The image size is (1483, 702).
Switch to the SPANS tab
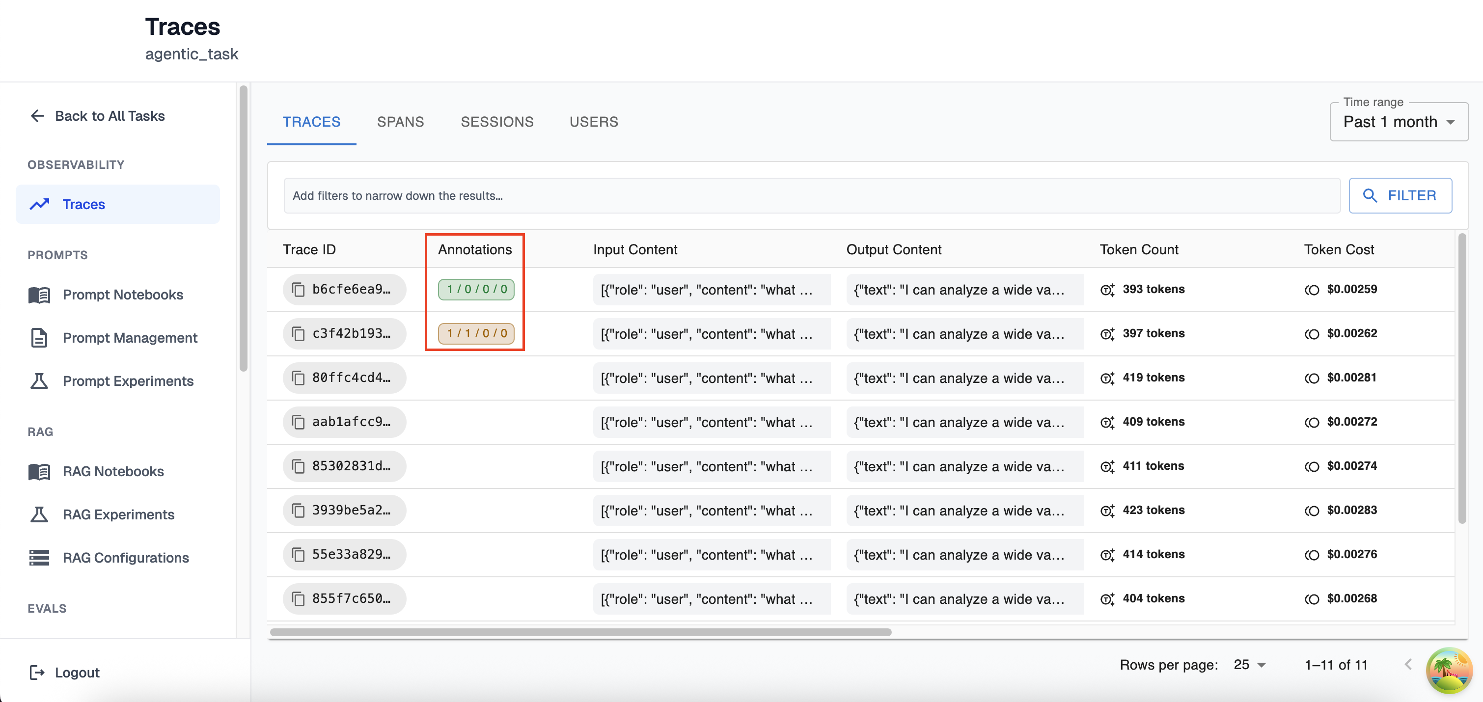pos(400,122)
